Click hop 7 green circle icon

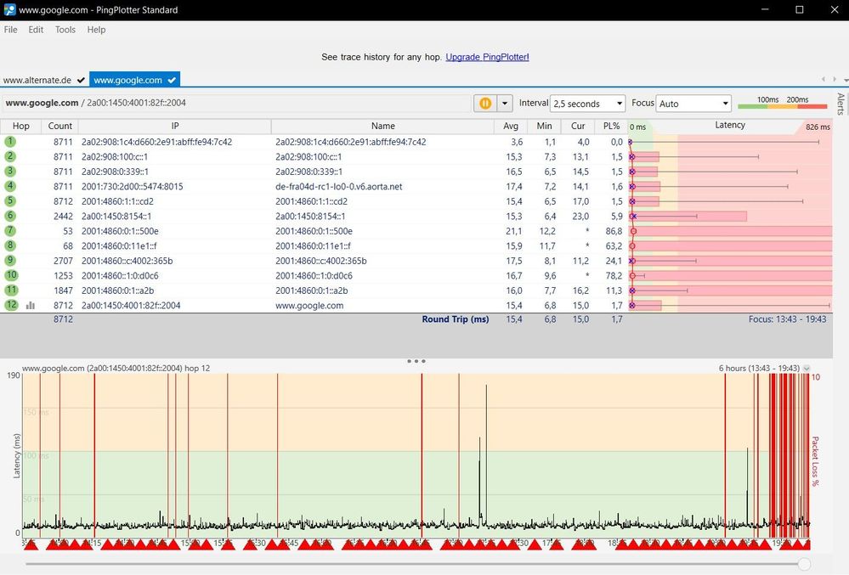(x=10, y=231)
